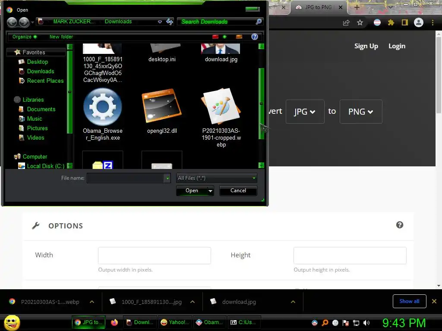Open the JPG source format dropdown
The image size is (442, 331).
coord(305,112)
